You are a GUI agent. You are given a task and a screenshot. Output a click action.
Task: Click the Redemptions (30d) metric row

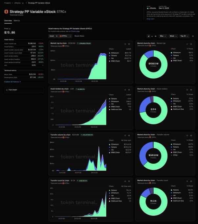pyautogui.click(x=24, y=77)
